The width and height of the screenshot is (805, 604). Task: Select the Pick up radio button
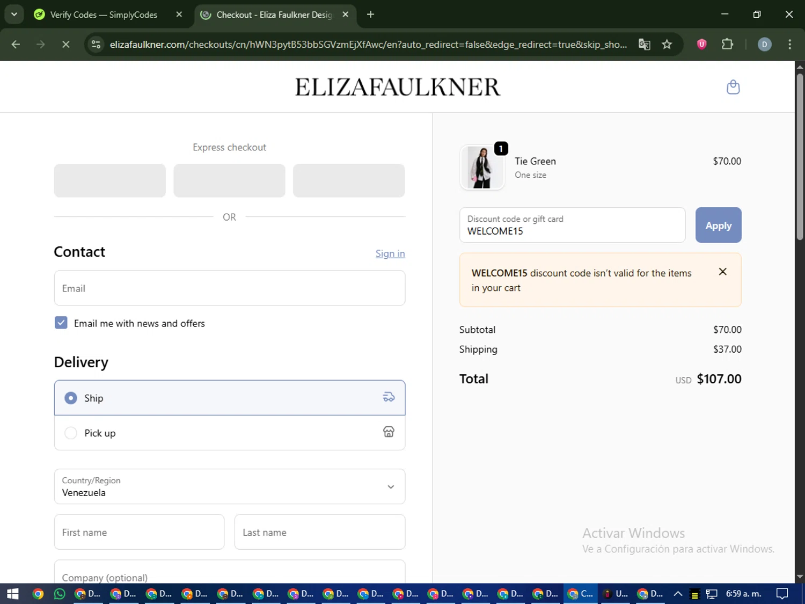(x=71, y=433)
